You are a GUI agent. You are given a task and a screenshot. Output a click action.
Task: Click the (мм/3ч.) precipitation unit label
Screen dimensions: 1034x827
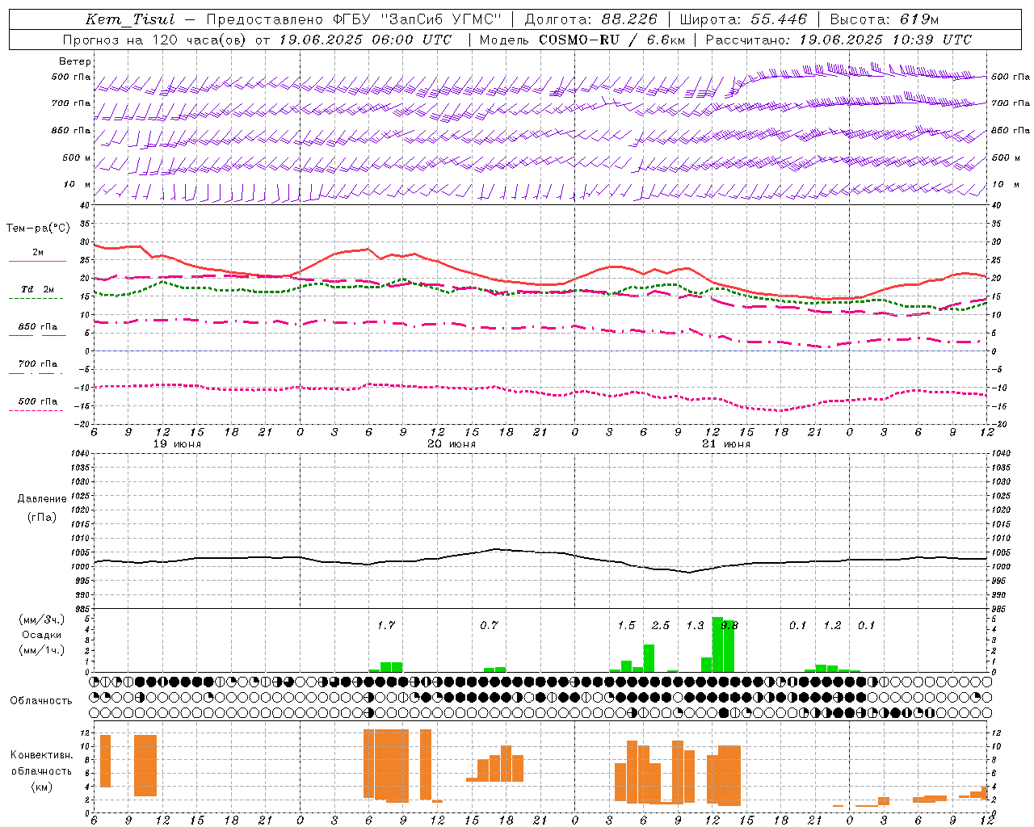pos(42,619)
